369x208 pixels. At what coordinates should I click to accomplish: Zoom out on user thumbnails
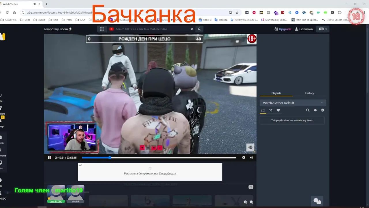pyautogui.click(x=251, y=202)
